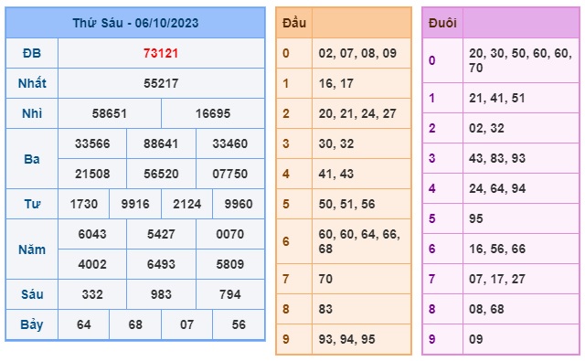The image size is (585, 361).
Task: Click the Đuôi column header
Action: click(442, 23)
